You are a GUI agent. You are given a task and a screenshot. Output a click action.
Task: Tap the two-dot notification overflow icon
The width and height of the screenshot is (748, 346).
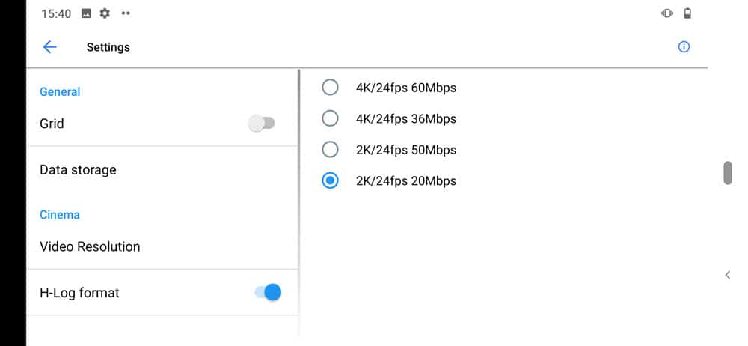tap(125, 13)
